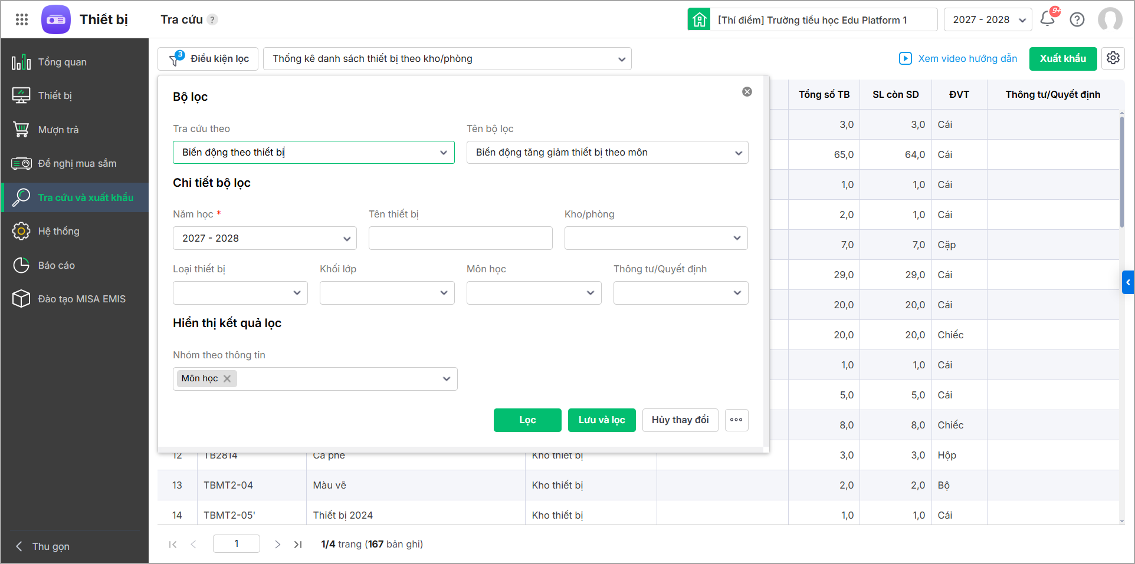Open the user profile avatar
The width and height of the screenshot is (1135, 564).
click(x=1110, y=19)
